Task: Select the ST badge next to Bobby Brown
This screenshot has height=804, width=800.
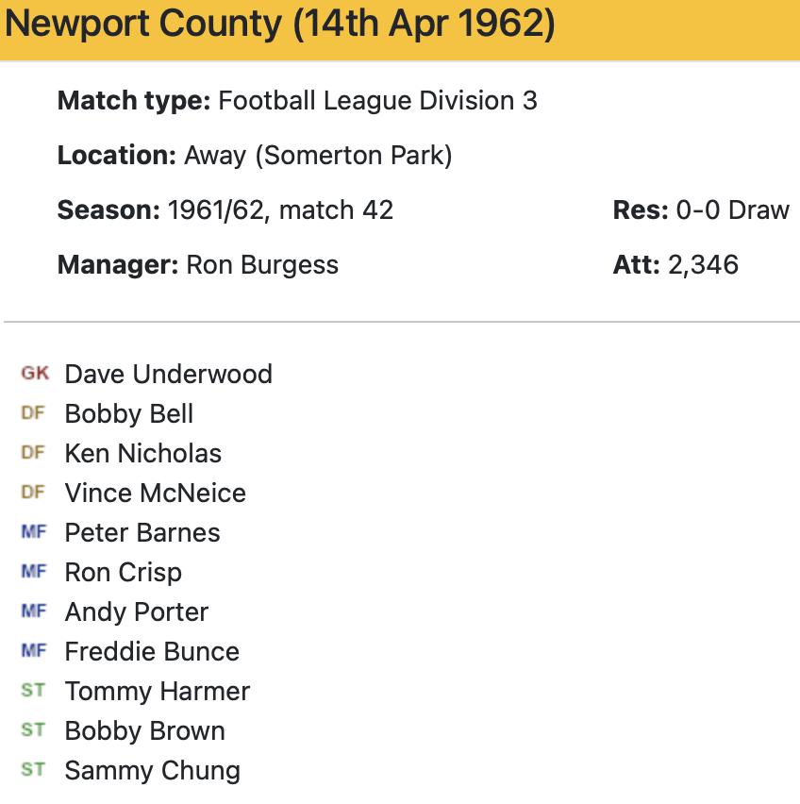Action: tap(33, 730)
